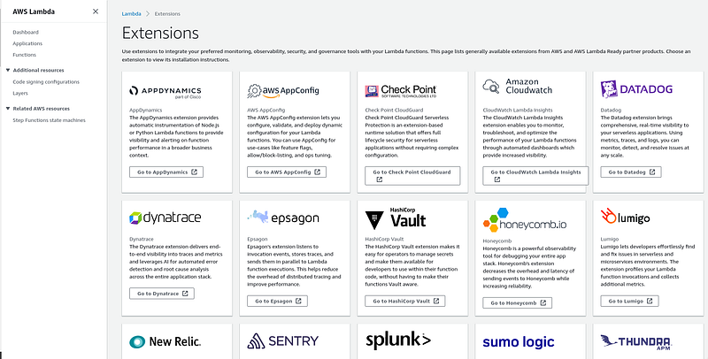Open Dashboard in the sidebar
Viewport: 708px width, 359px height.
pyautogui.click(x=26, y=33)
